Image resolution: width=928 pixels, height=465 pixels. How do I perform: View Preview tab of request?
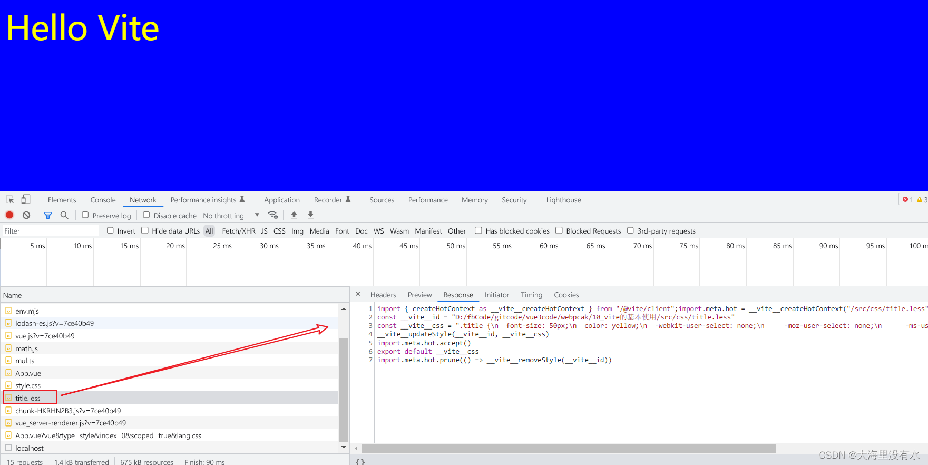[x=419, y=295]
